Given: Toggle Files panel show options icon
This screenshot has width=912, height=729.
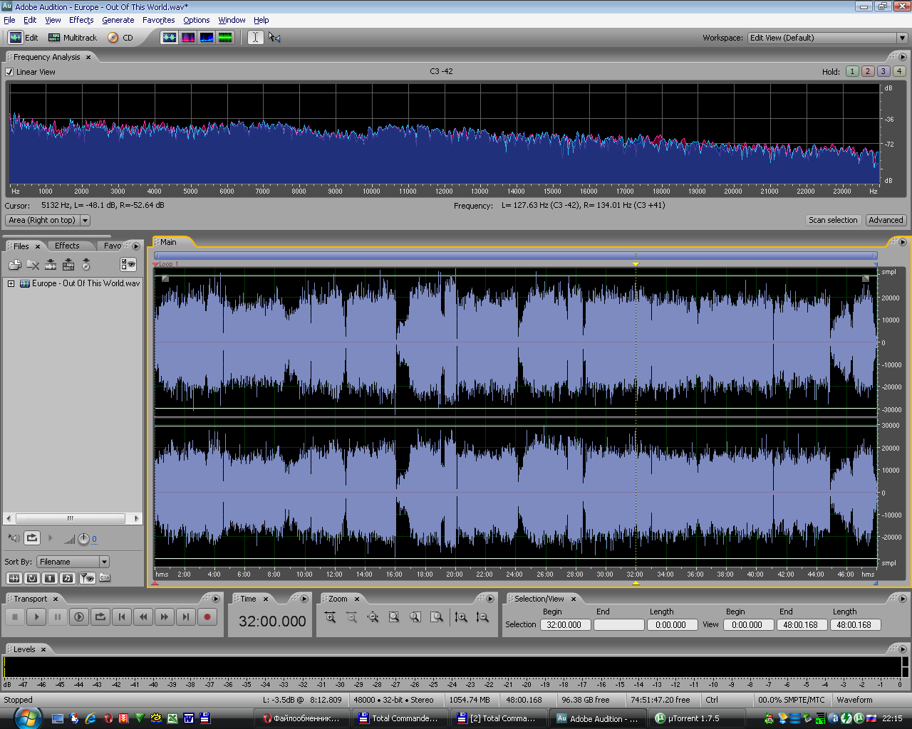Looking at the screenshot, I should click(128, 265).
